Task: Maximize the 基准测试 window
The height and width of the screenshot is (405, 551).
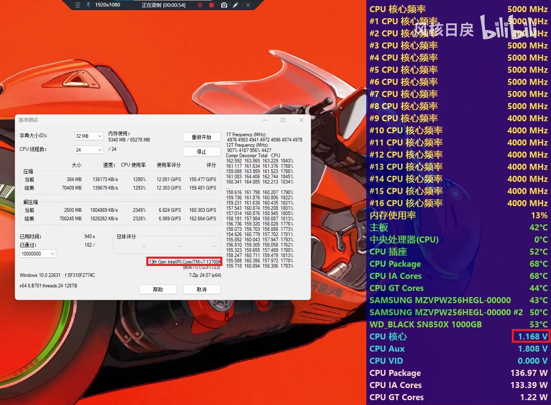Action: 283,120
